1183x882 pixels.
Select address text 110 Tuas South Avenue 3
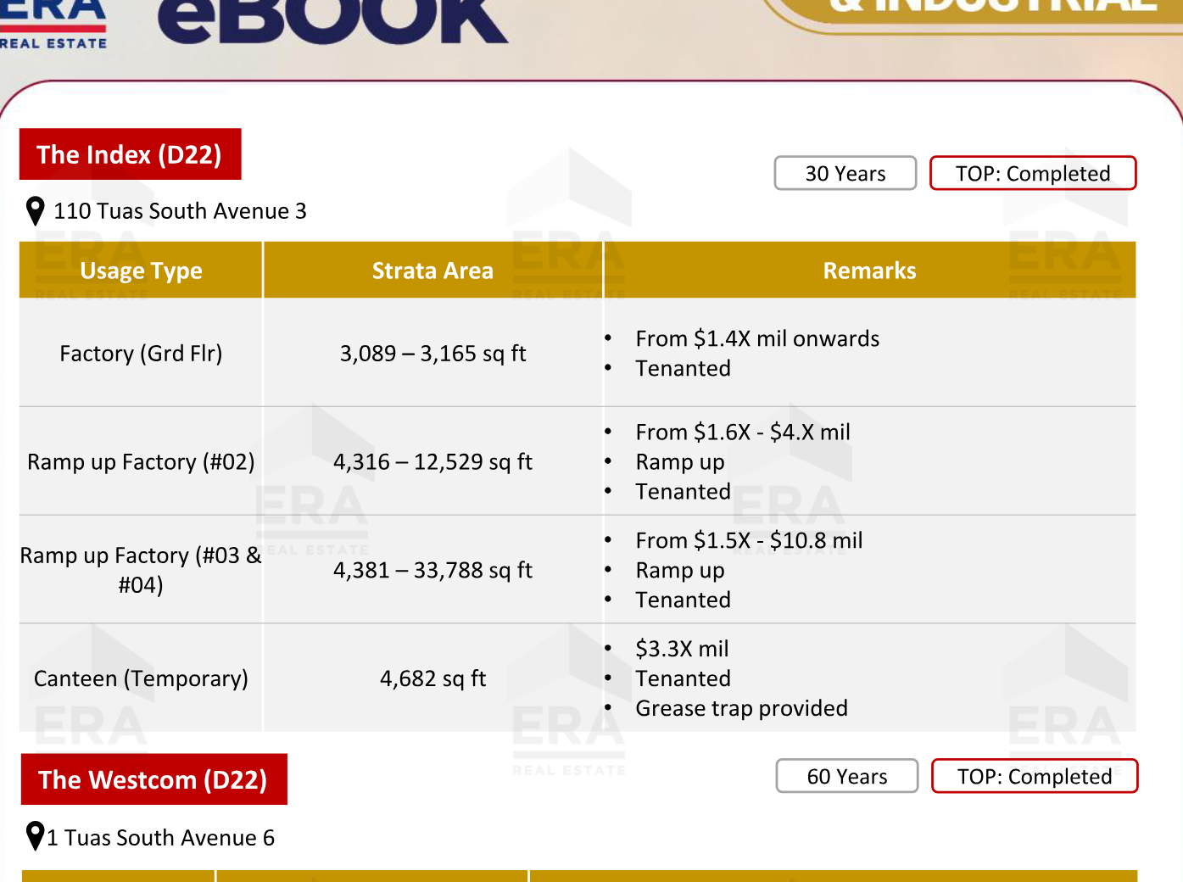click(x=180, y=211)
